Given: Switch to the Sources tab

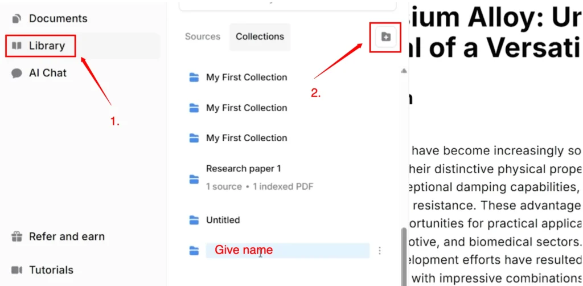Looking at the screenshot, I should pos(202,36).
